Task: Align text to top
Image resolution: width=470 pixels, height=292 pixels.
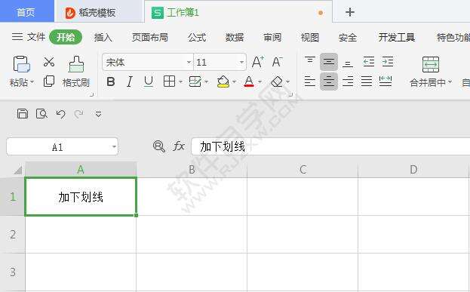Action: (309, 61)
